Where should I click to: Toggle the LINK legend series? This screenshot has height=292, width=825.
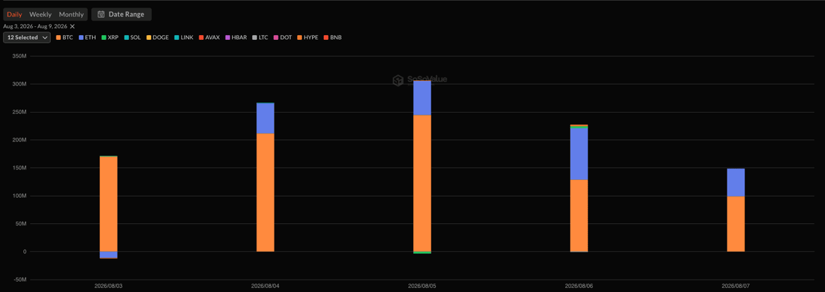pos(184,38)
